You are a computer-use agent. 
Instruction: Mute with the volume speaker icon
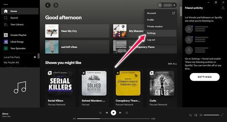tap(201, 115)
